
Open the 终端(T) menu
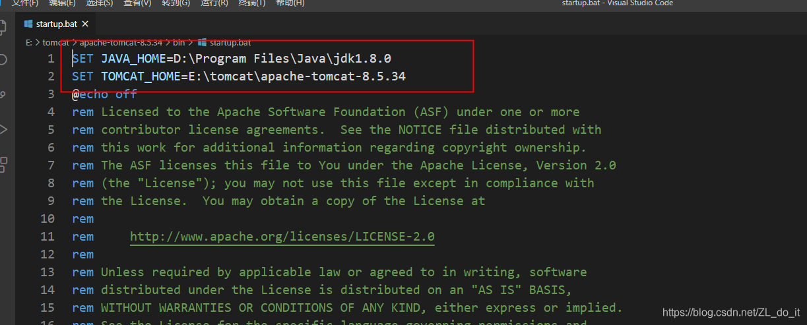pyautogui.click(x=251, y=3)
